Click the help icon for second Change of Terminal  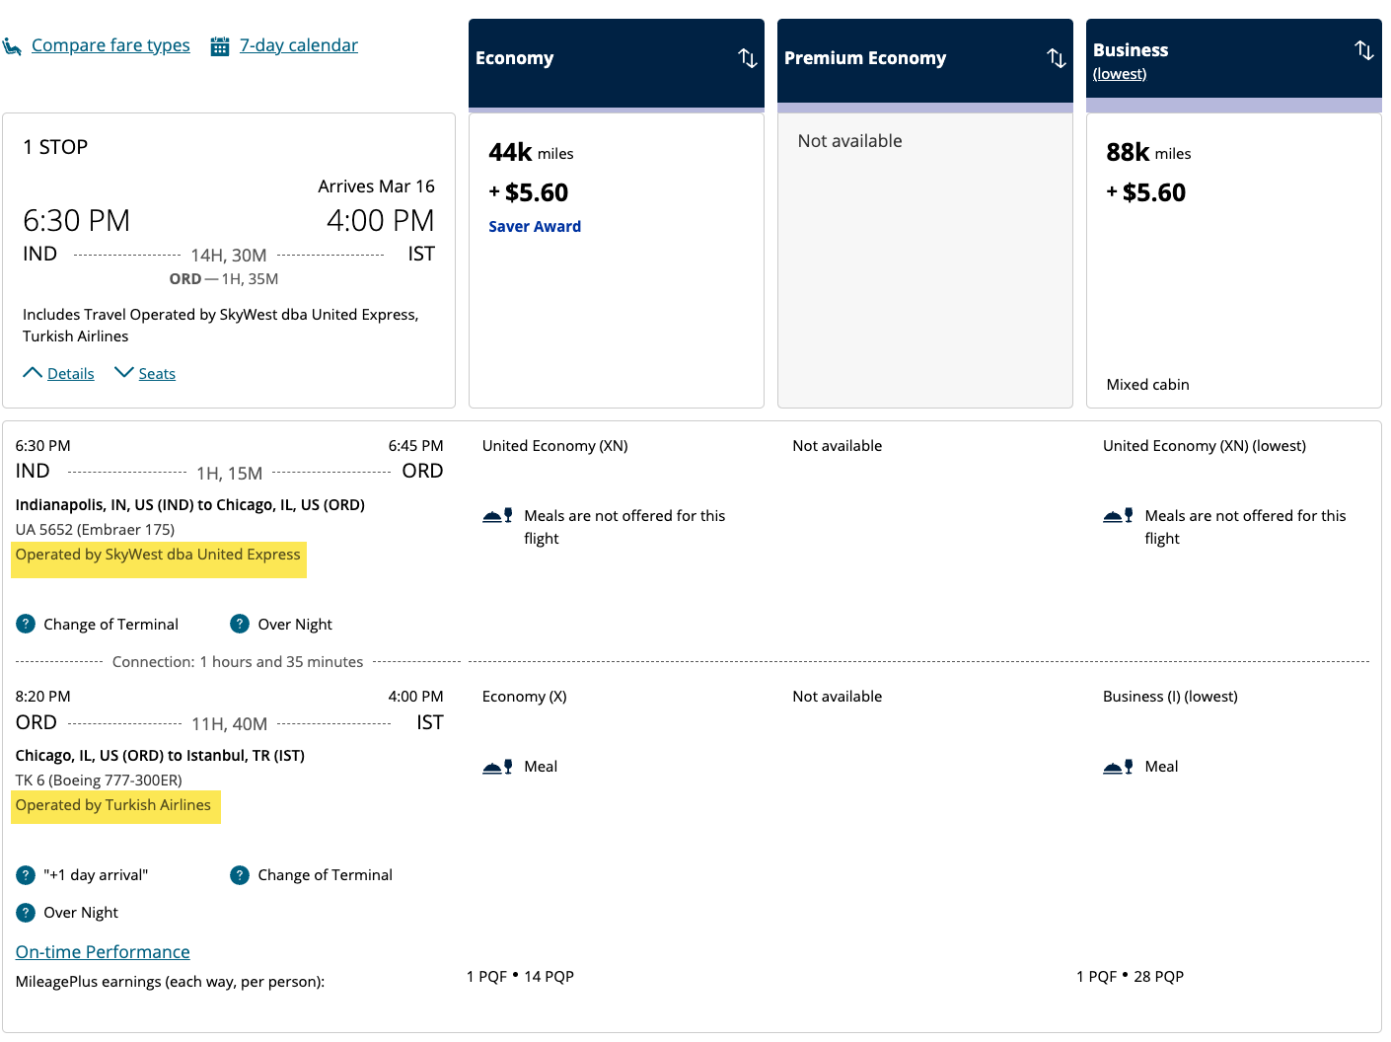click(240, 874)
